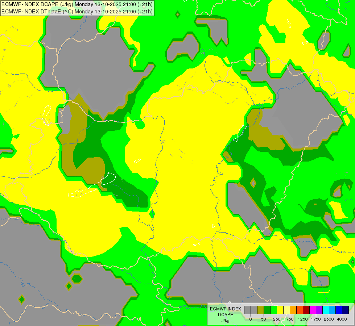Pick the pure blue legend swatch
The image size is (355, 326).
point(339,310)
